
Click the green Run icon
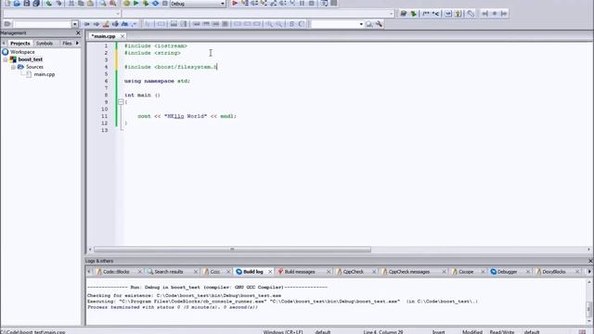136,3
